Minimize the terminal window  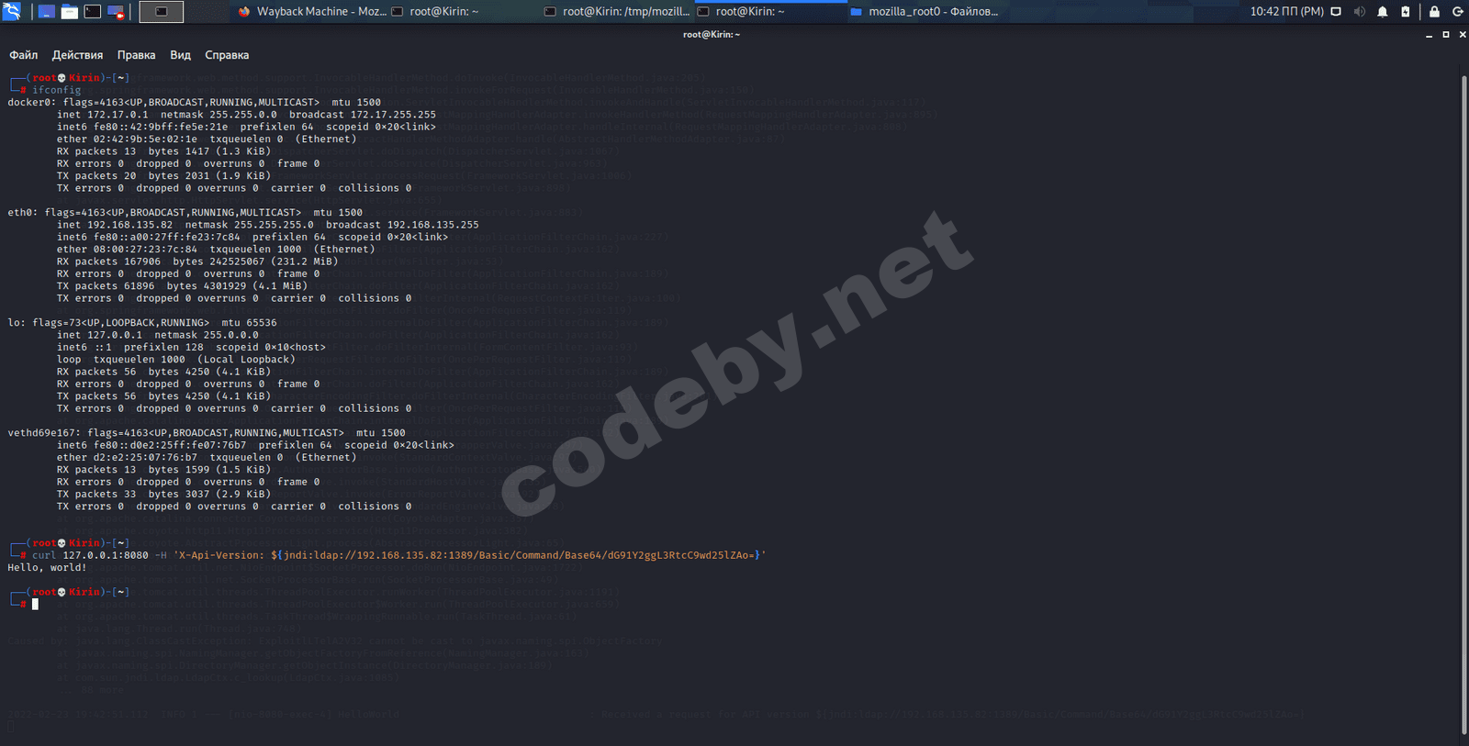click(1429, 35)
